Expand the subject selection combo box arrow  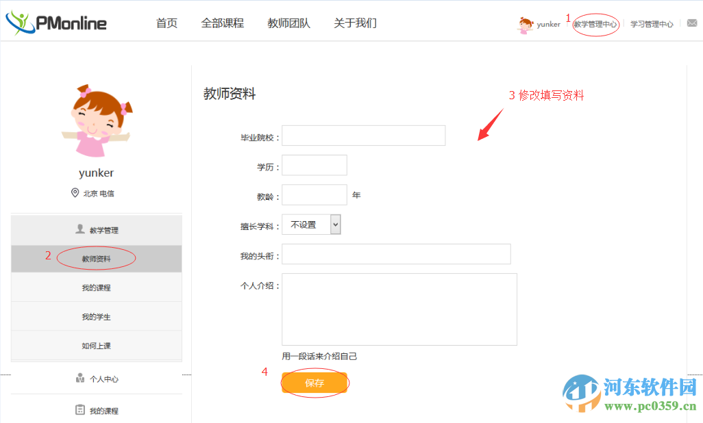pos(334,224)
